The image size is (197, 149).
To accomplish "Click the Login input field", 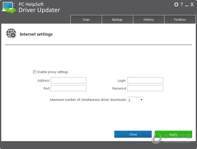I will point(145,80).
